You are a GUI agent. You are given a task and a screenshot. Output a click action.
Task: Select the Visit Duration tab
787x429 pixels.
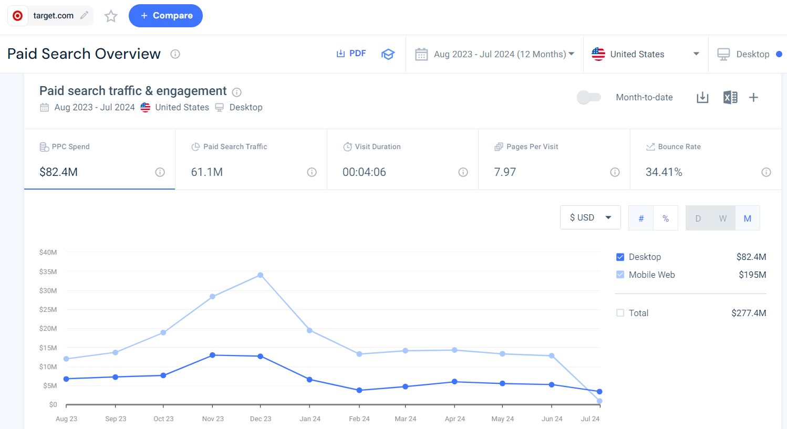pyautogui.click(x=402, y=159)
